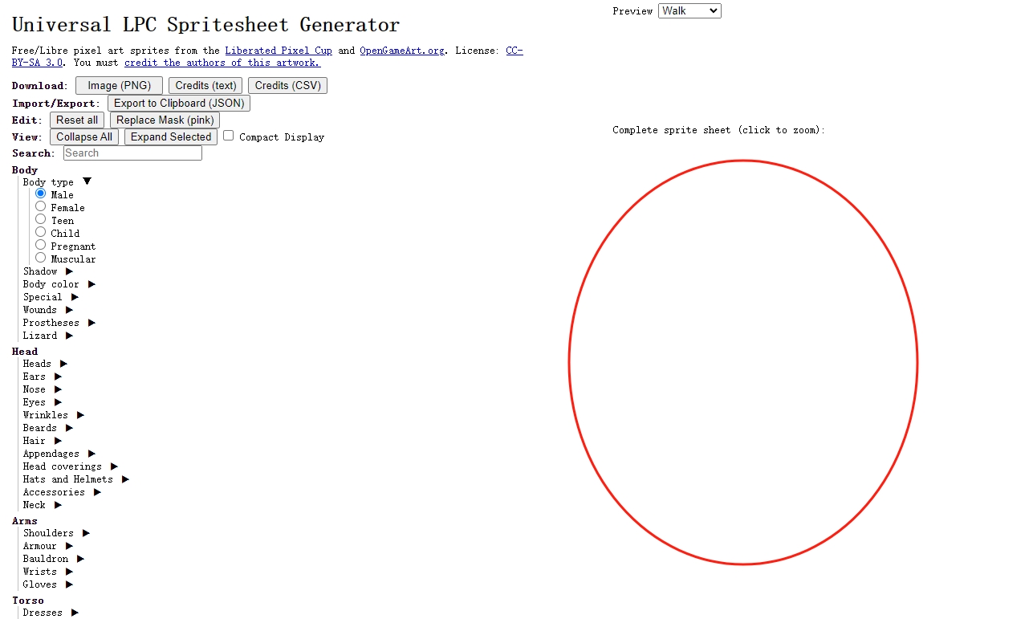
Task: Focus the Search input field
Action: click(x=132, y=153)
